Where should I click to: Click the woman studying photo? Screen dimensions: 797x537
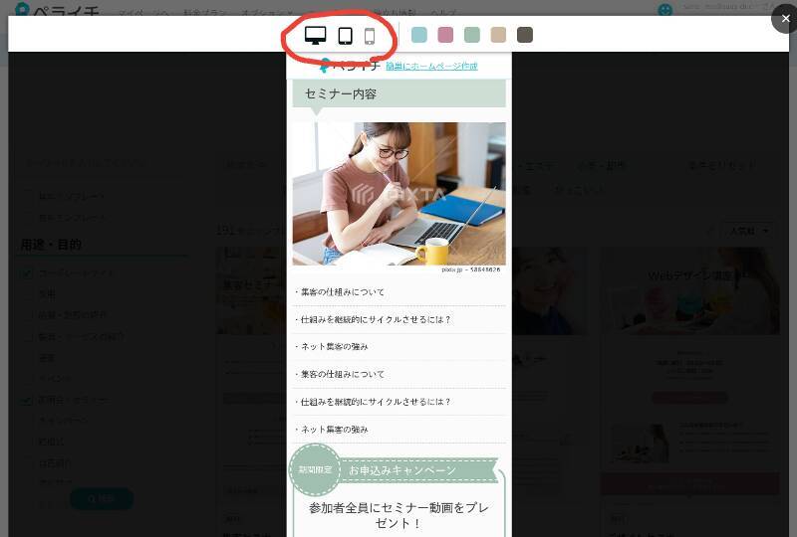tap(398, 195)
